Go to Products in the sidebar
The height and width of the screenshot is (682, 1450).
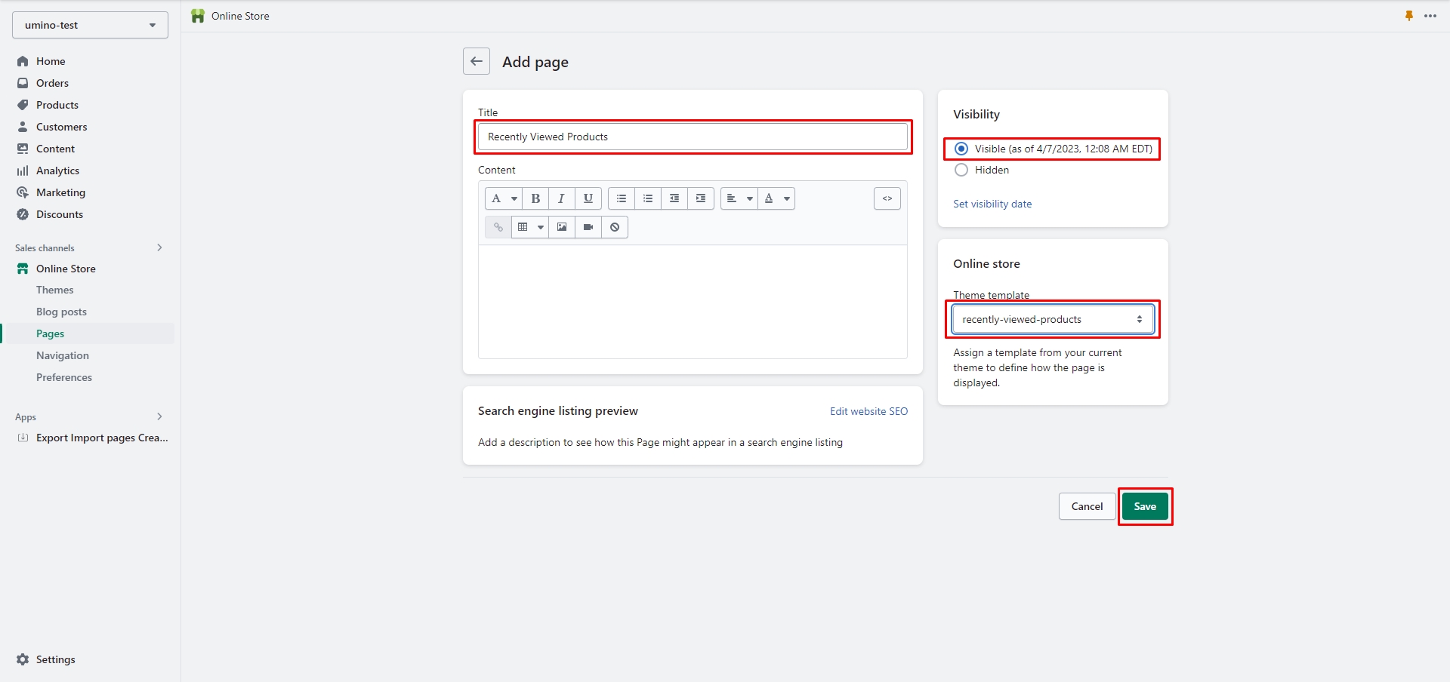[x=57, y=105]
